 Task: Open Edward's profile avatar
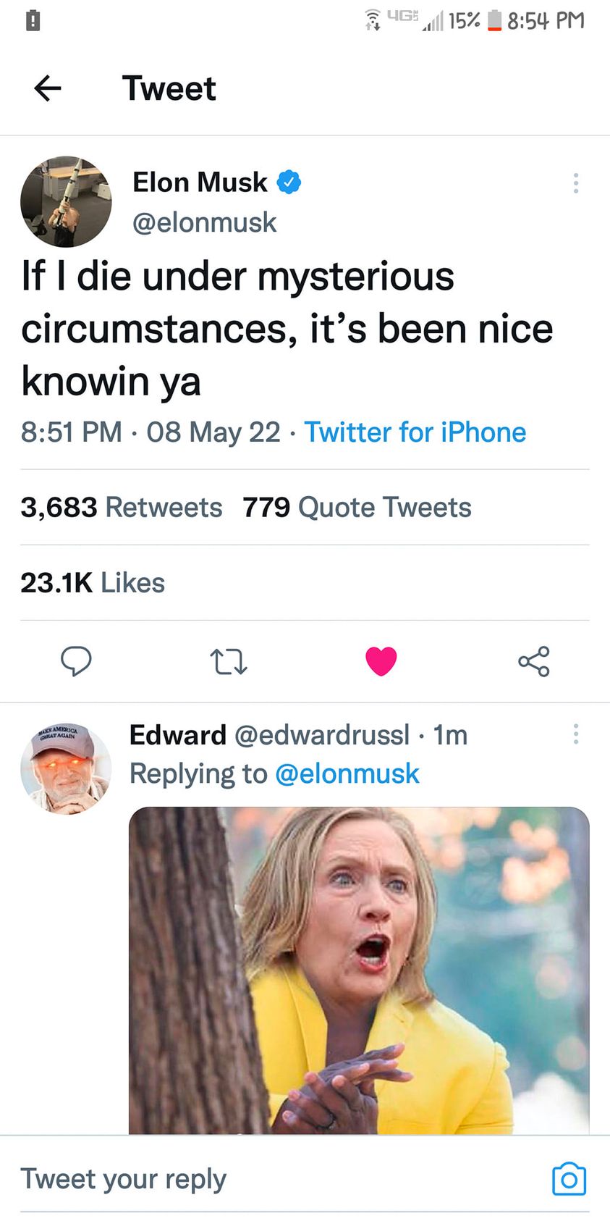tap(66, 768)
